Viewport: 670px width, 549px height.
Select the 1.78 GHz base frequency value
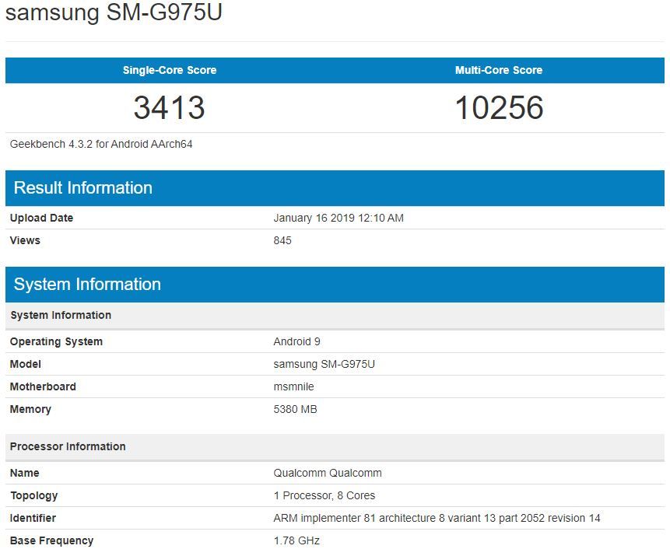(x=297, y=540)
